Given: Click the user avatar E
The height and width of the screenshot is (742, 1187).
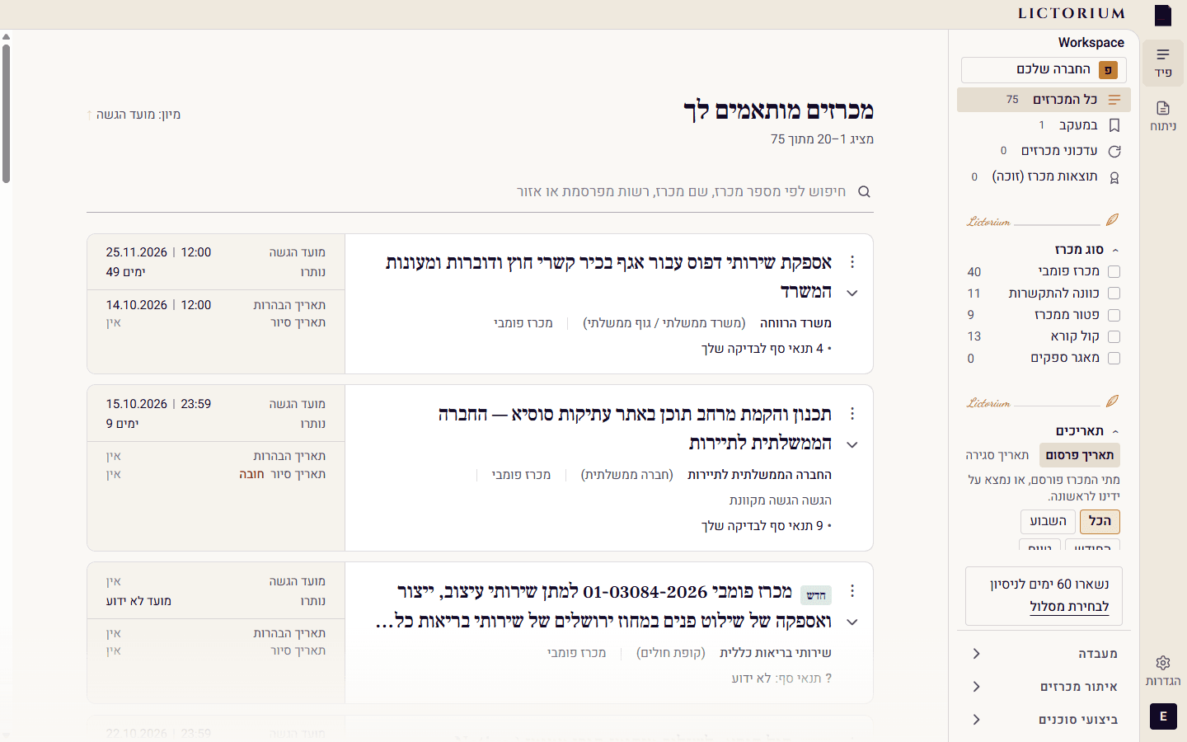Looking at the screenshot, I should [x=1163, y=716].
